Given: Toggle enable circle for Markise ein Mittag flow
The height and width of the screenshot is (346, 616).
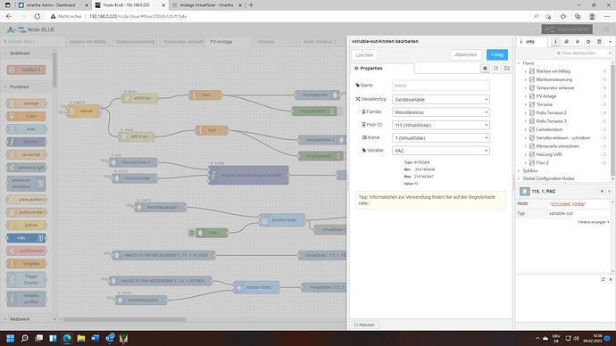Looking at the screenshot, I should pyautogui.click(x=604, y=71).
